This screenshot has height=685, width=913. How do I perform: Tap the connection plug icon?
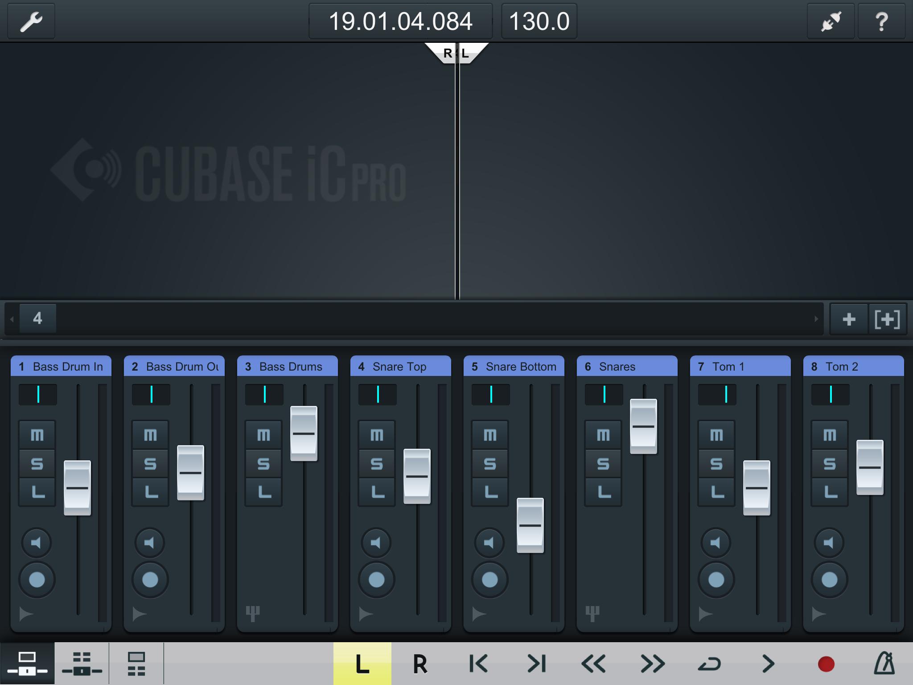pos(831,21)
